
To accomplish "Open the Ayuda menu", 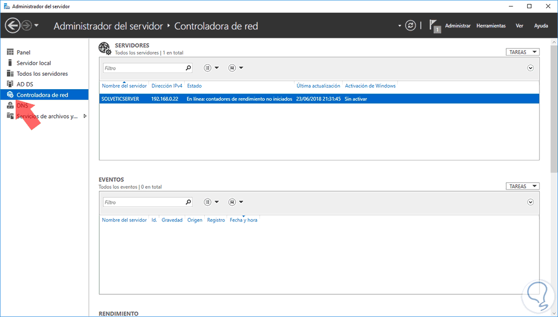I will point(541,26).
